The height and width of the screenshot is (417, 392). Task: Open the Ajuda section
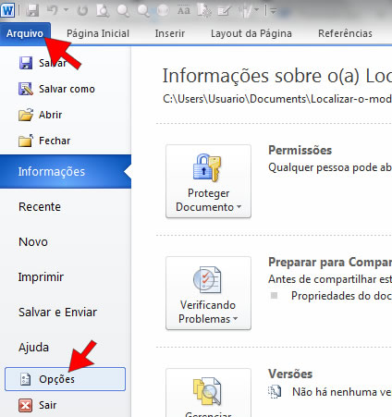pos(33,348)
